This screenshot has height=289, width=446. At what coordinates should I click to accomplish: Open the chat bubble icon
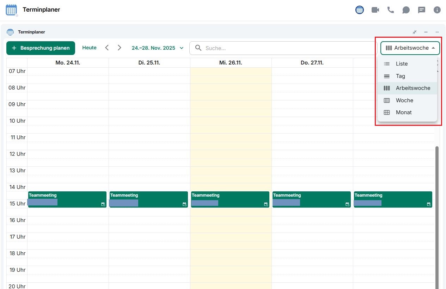pyautogui.click(x=406, y=10)
